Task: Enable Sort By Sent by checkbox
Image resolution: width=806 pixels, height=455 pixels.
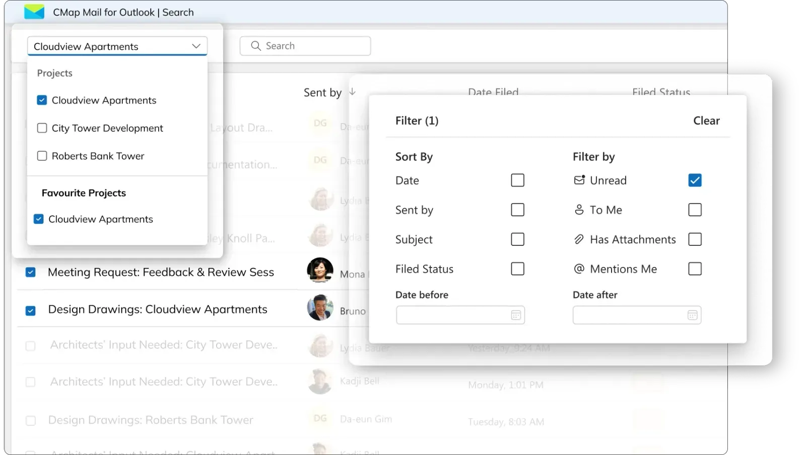Action: click(x=517, y=210)
